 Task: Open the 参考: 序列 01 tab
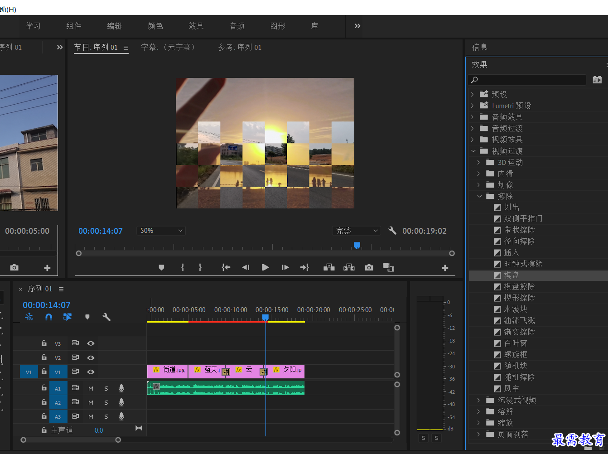click(x=240, y=47)
